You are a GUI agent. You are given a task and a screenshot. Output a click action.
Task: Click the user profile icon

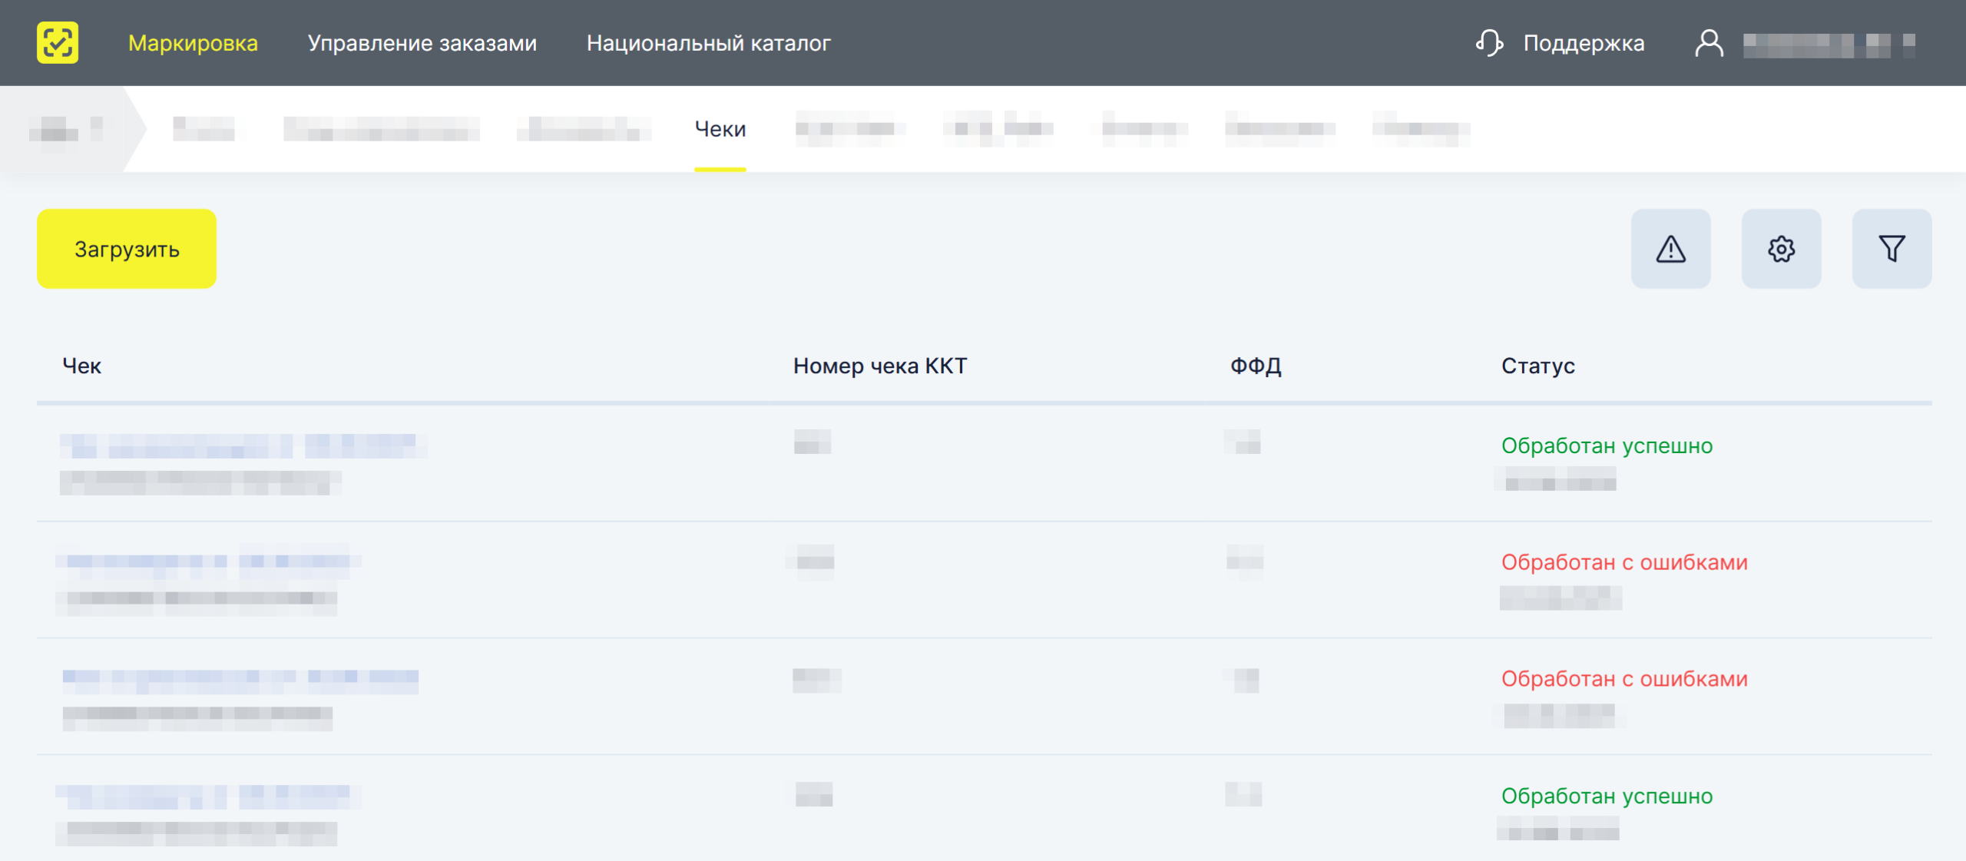tap(1709, 43)
